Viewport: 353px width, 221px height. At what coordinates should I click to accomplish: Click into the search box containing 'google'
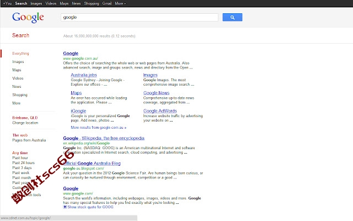pos(140,17)
